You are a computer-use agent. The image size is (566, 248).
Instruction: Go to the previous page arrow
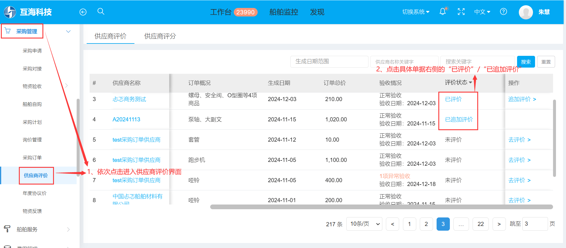[x=392, y=224]
